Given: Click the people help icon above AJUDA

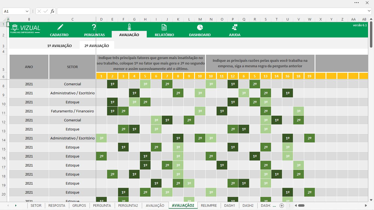Looking at the screenshot, I should [x=235, y=27].
